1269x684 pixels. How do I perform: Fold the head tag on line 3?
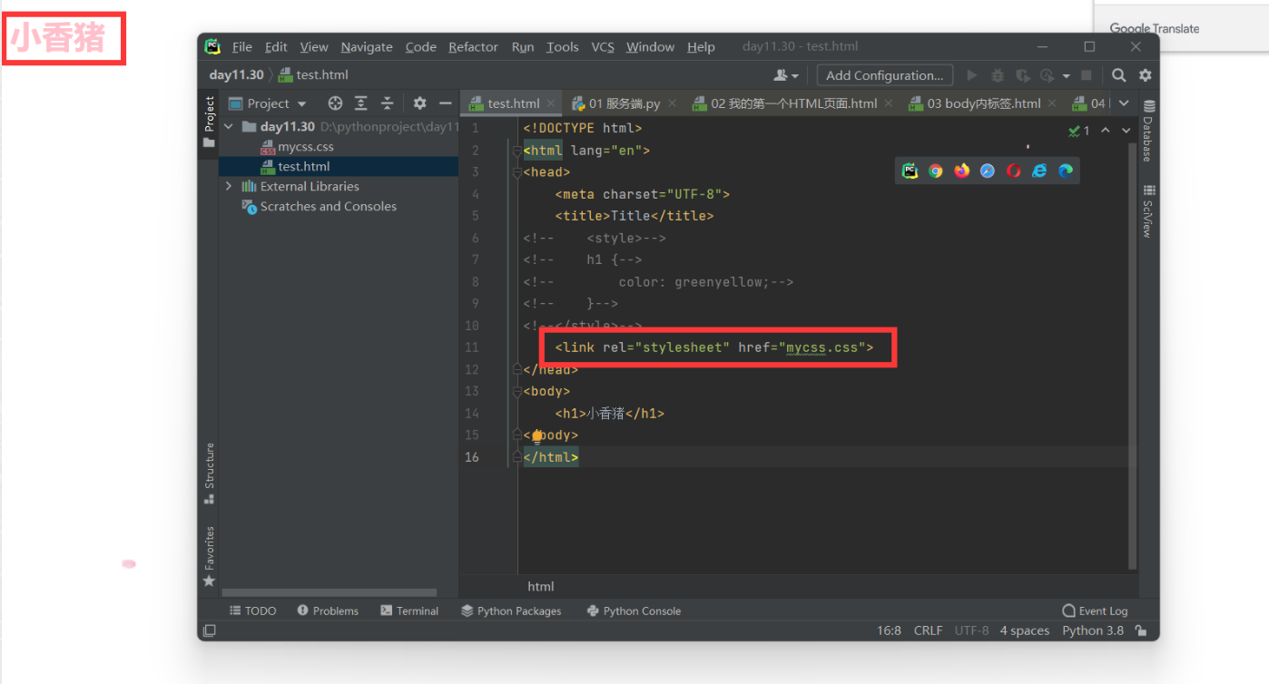[x=516, y=172]
